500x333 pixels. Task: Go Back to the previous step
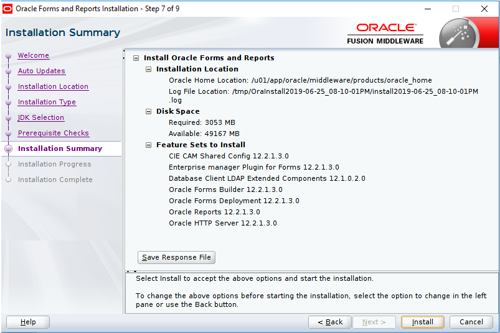tap(330, 322)
